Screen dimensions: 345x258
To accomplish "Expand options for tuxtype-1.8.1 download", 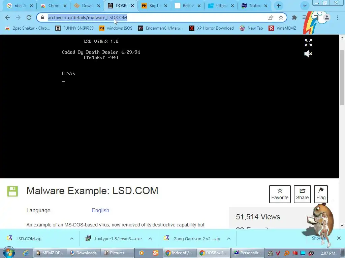I will coord(150,239).
